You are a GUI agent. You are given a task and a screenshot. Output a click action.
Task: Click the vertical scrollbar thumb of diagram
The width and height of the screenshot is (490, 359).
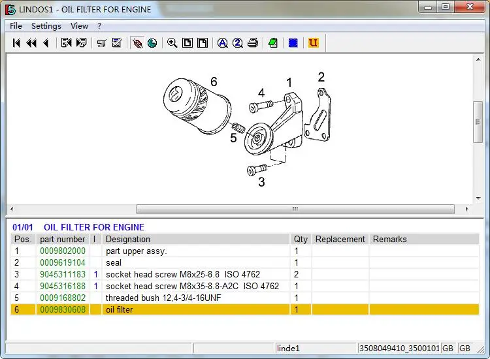coord(478,122)
